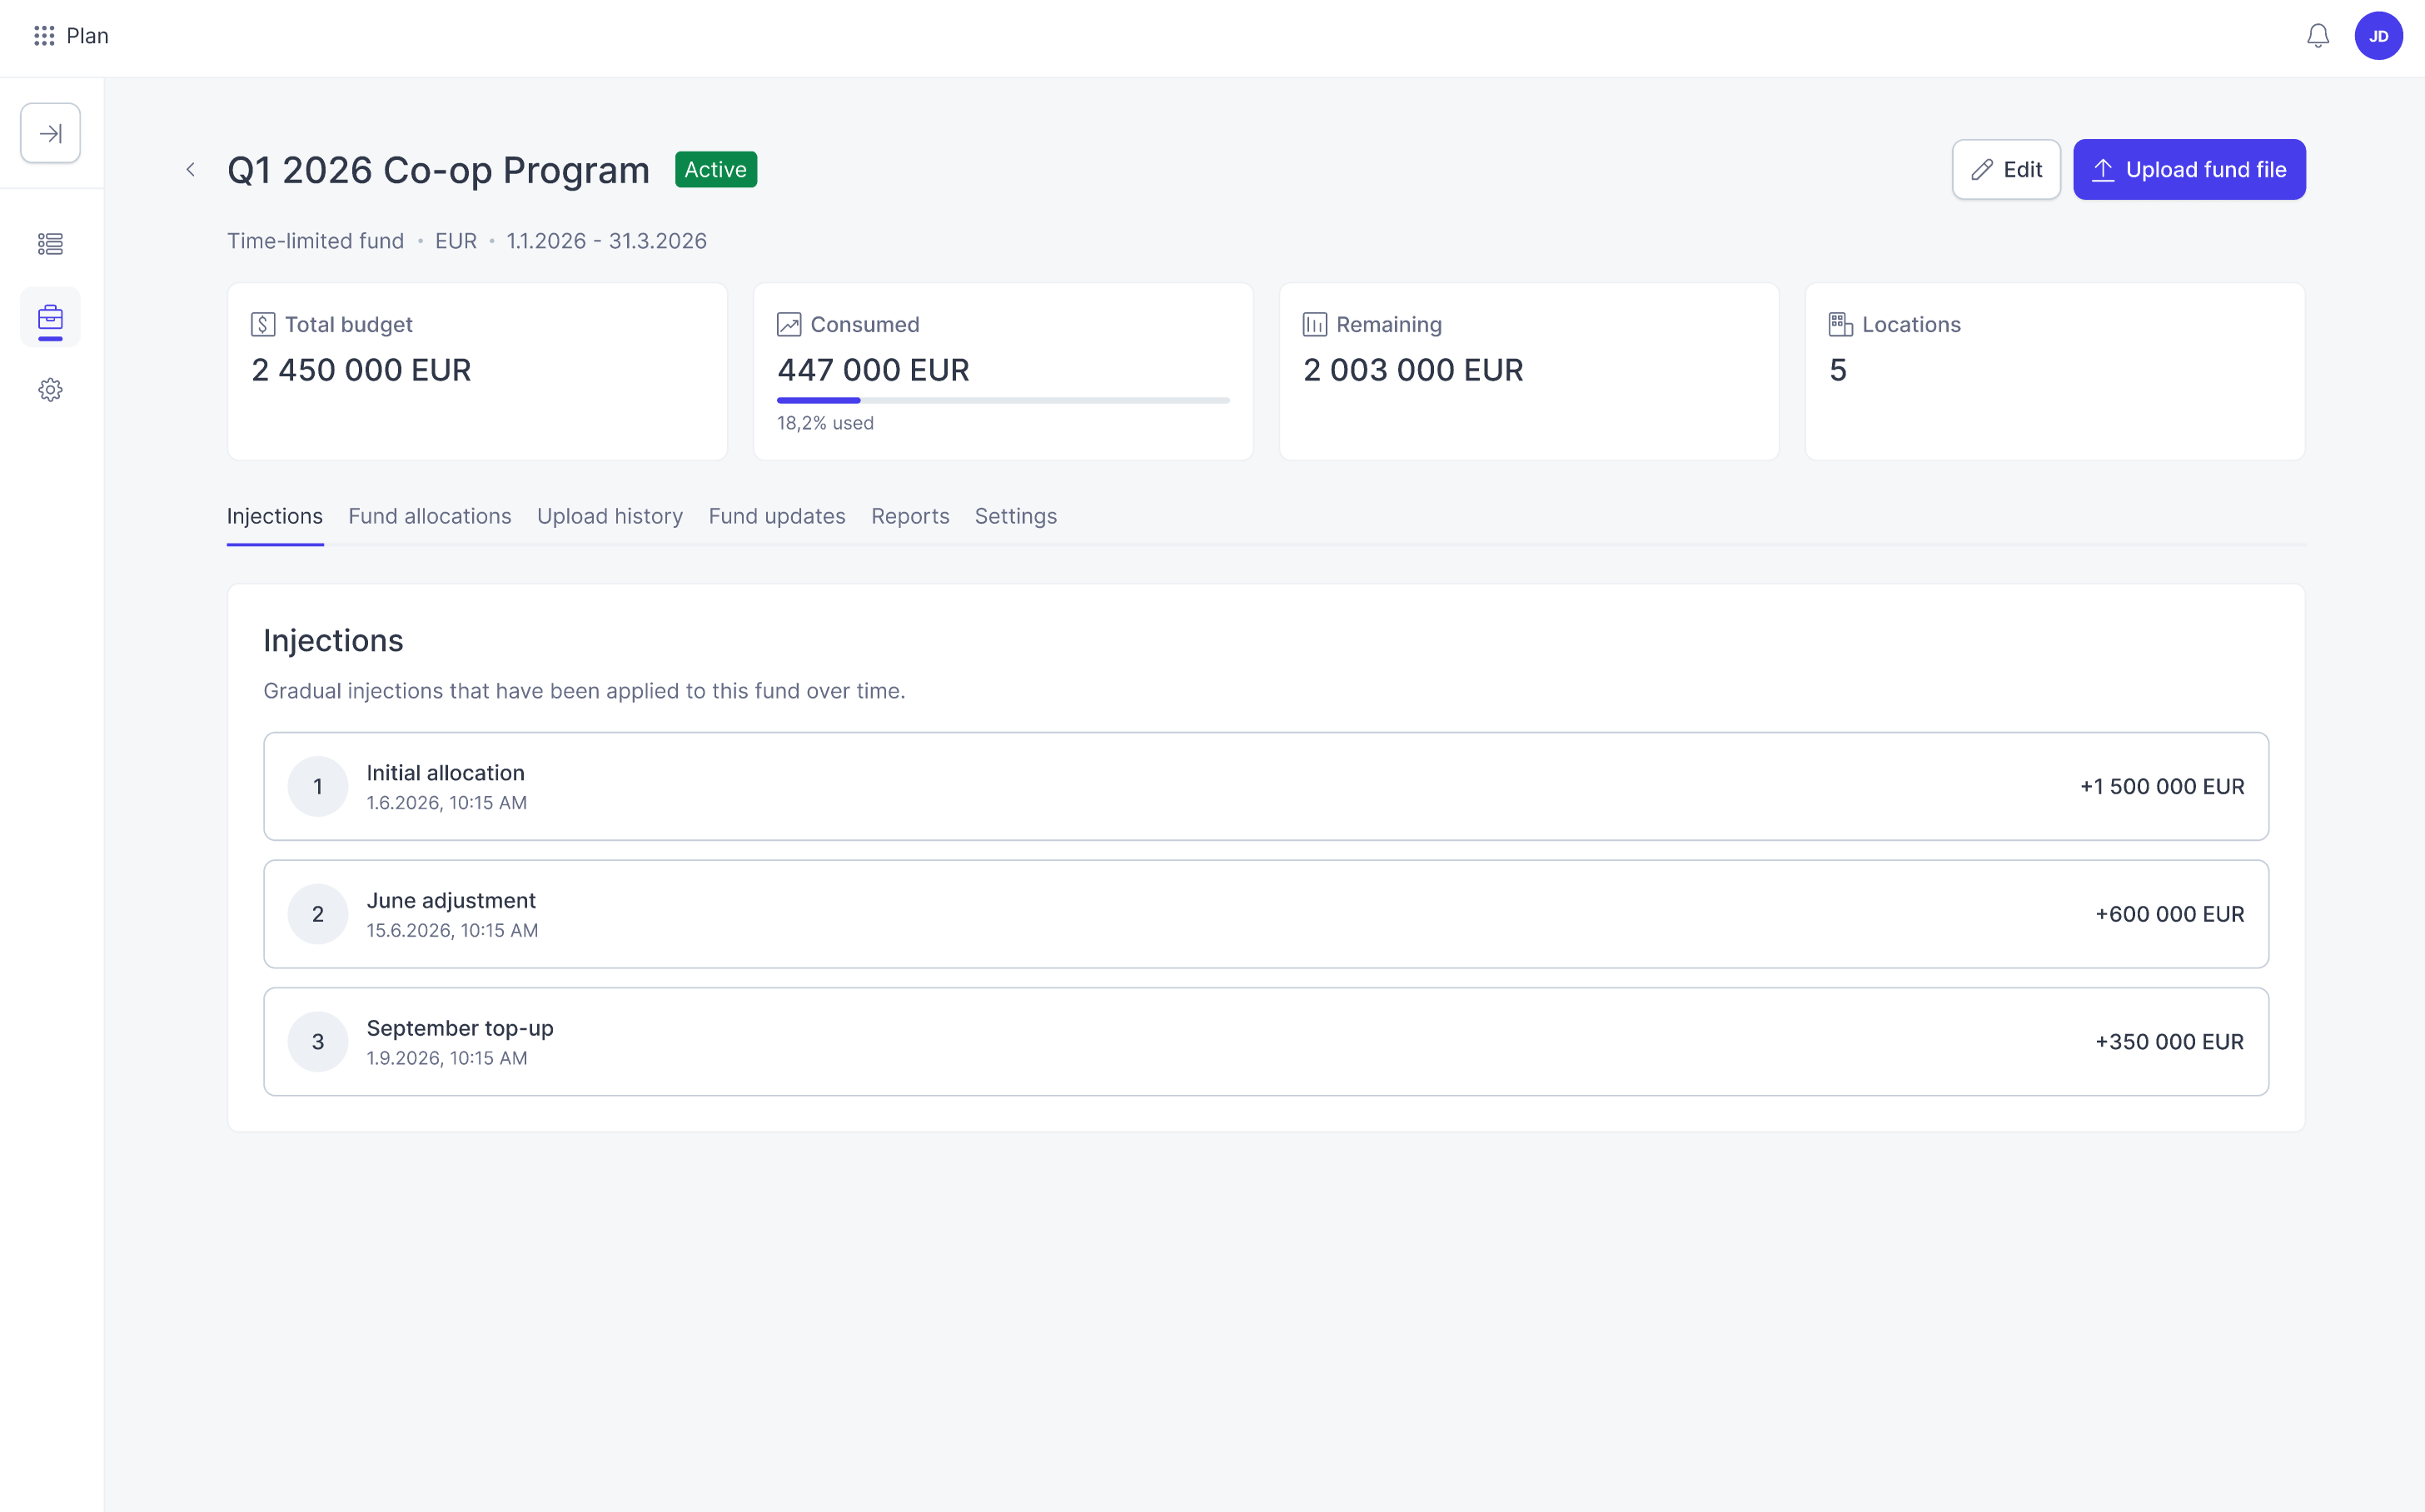Image resolution: width=2425 pixels, height=1512 pixels.
Task: Click the Remaining bar chart icon
Action: (1315, 325)
